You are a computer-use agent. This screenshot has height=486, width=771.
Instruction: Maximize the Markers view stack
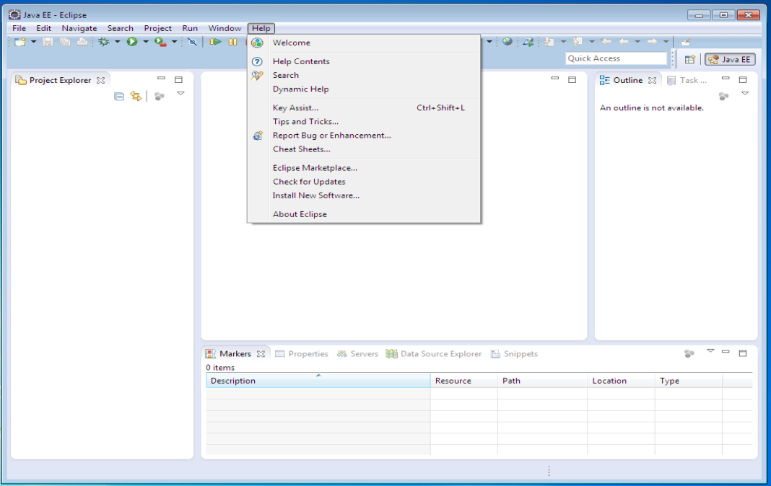coord(743,353)
